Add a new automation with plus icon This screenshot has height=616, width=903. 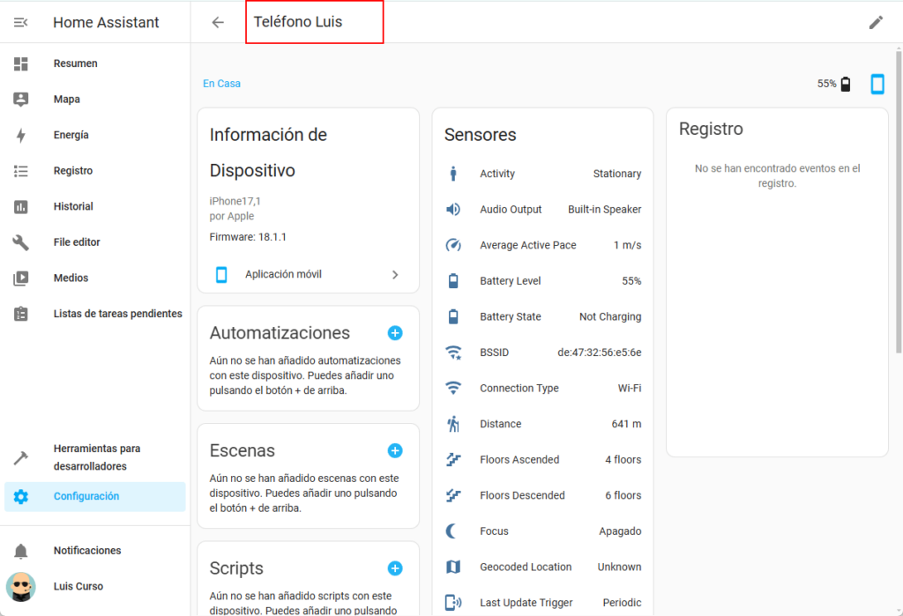point(395,333)
